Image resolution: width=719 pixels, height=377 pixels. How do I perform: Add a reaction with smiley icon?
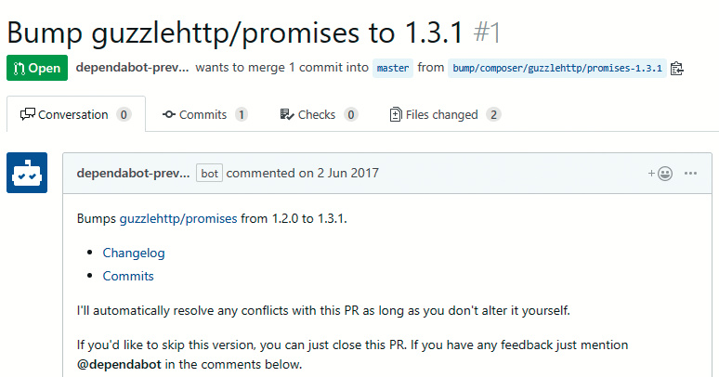click(660, 174)
